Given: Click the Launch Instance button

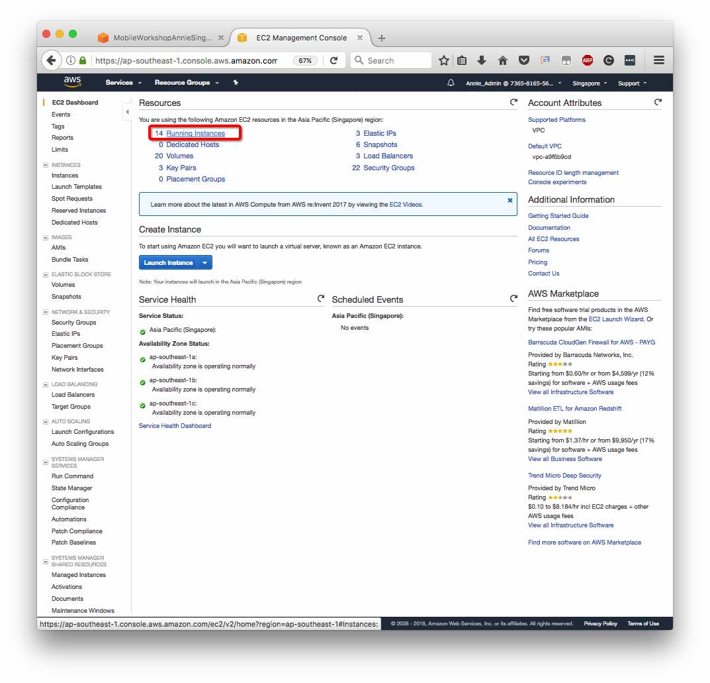Looking at the screenshot, I should [169, 263].
